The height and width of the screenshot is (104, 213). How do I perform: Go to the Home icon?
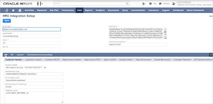(20, 10)
